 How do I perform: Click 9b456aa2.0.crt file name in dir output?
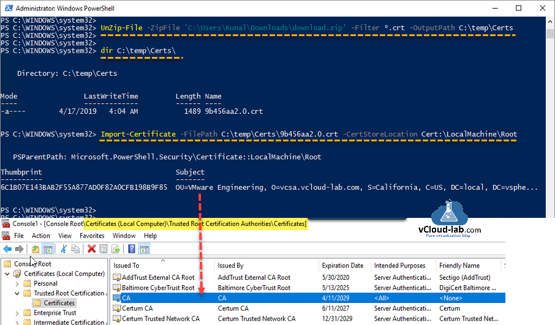point(233,111)
